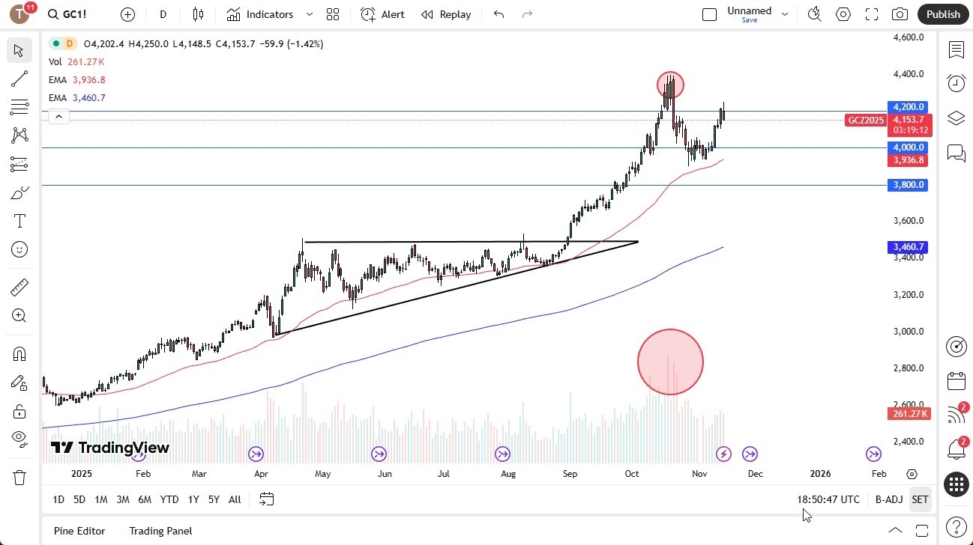Collapse the chart legend with the chevron
Image resolution: width=973 pixels, height=545 pixels.
click(x=58, y=116)
